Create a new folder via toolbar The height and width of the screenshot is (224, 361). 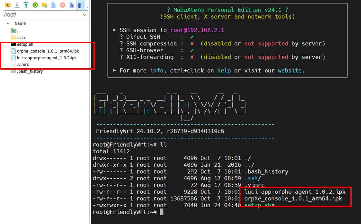click(44, 5)
